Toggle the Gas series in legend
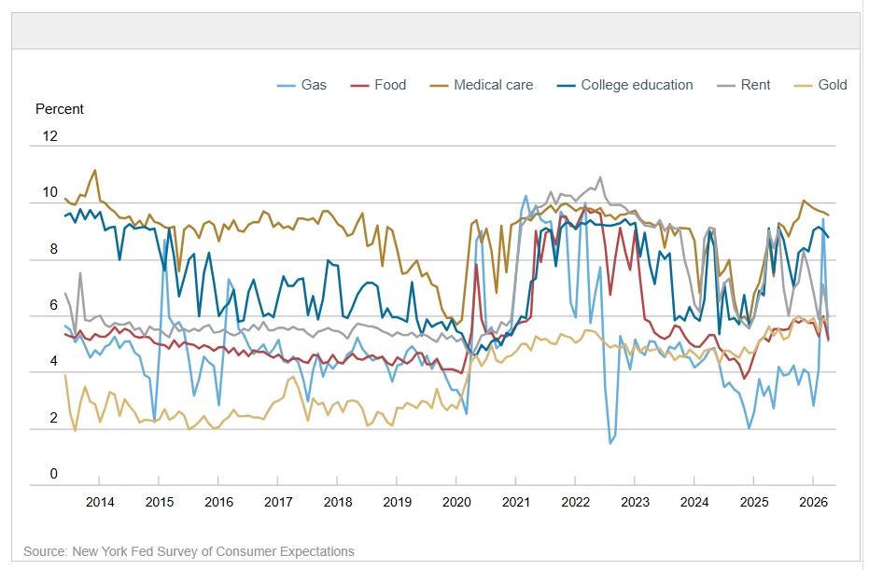 pos(302,85)
